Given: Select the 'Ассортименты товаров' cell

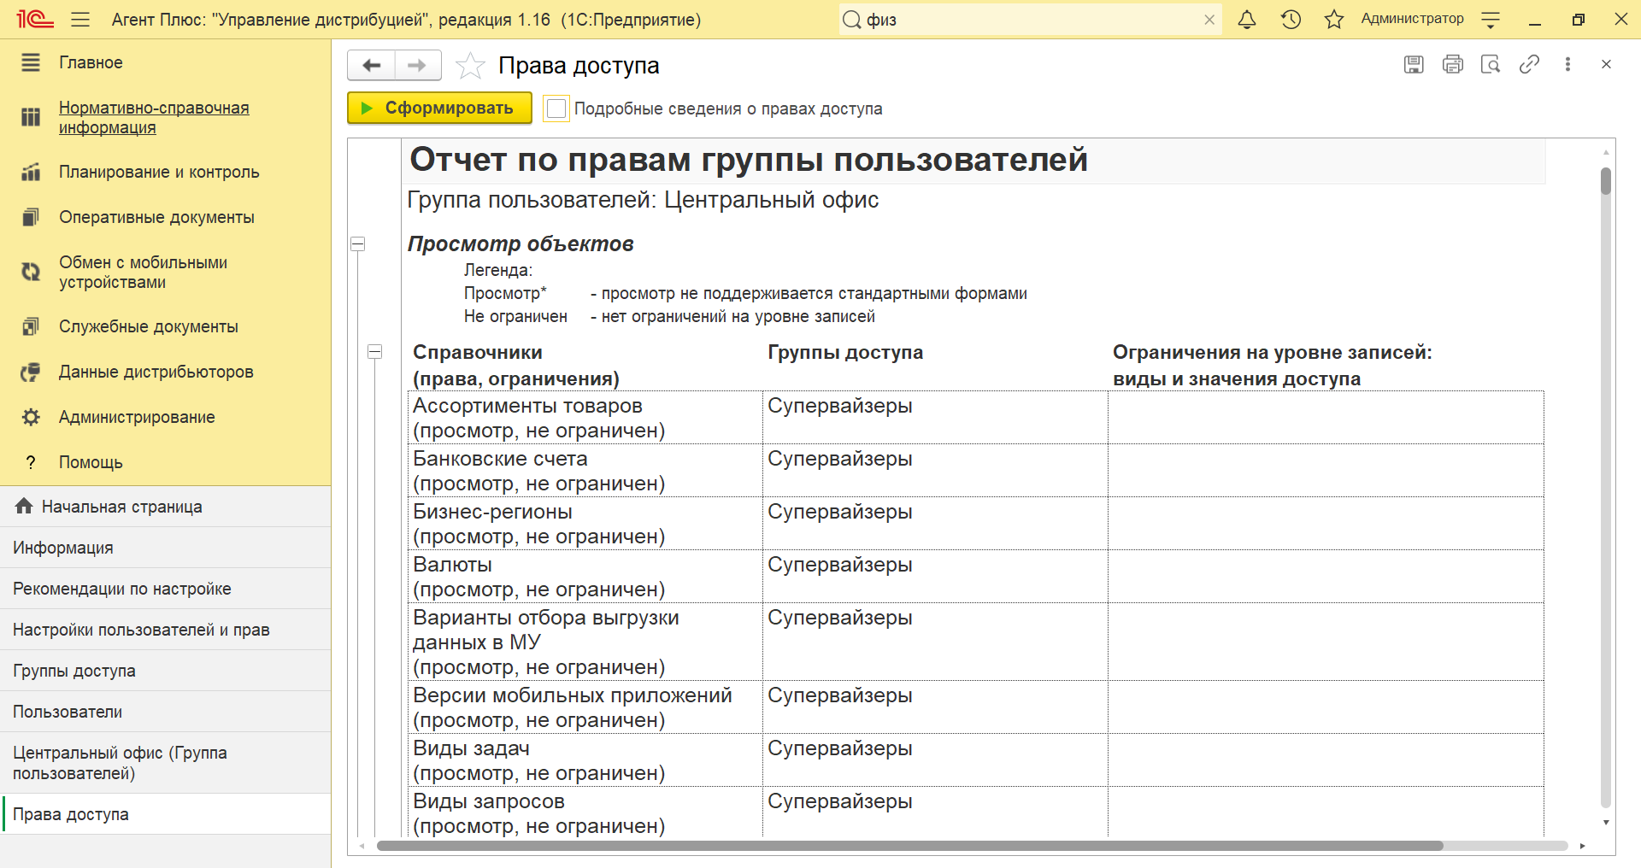Looking at the screenshot, I should (x=585, y=418).
